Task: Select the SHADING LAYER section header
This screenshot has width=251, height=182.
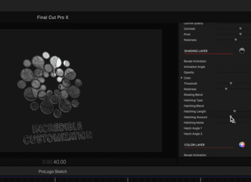Action: (196, 51)
